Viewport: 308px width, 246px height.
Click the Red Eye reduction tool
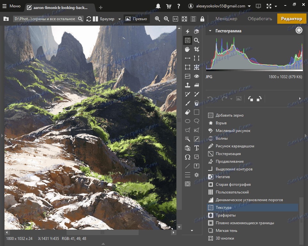(197, 76)
